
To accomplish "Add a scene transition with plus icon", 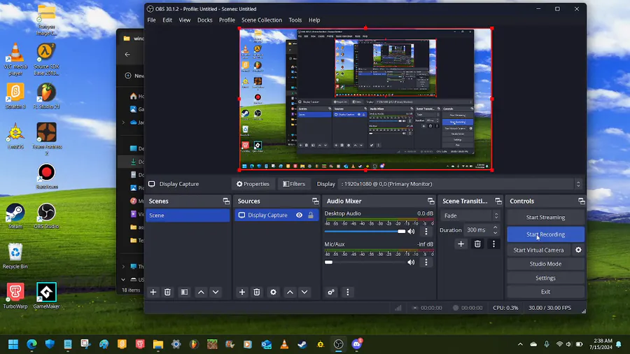I will (461, 244).
